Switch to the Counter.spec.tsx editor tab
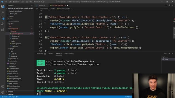175x98 pixels. pyautogui.click(x=59, y=5)
